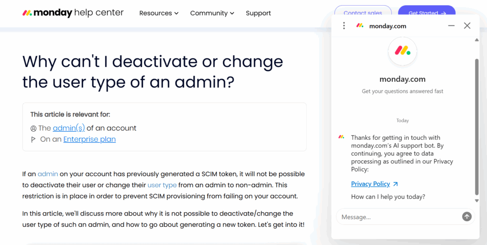Screen dimensions: 487x245
Task: Click the article title heading
Action: (153, 72)
